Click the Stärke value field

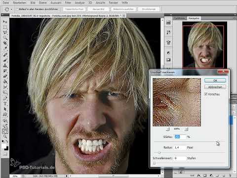180,136
